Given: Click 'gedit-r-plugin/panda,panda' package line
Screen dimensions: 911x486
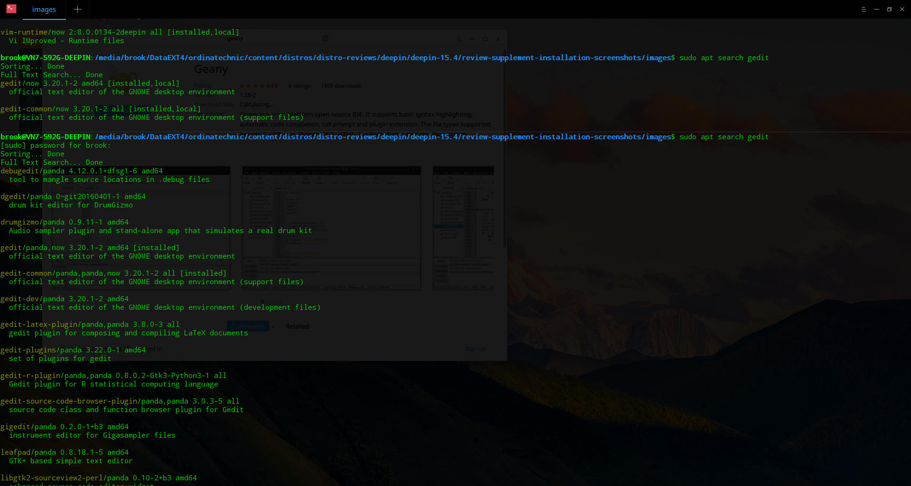Looking at the screenshot, I should point(113,376).
